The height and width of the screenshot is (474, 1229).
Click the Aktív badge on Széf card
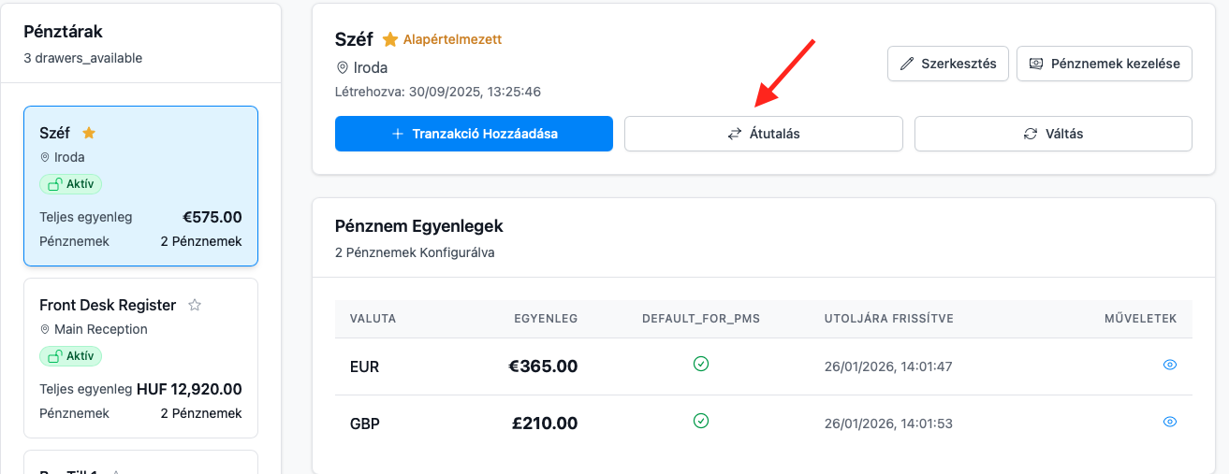click(x=71, y=184)
